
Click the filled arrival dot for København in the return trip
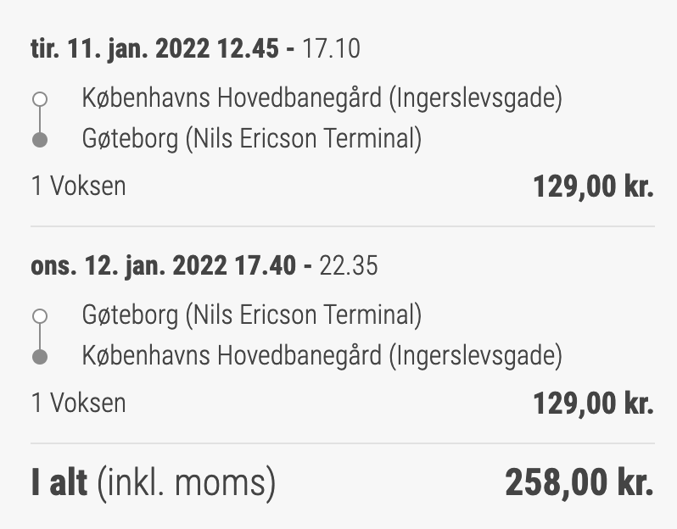click(40, 357)
